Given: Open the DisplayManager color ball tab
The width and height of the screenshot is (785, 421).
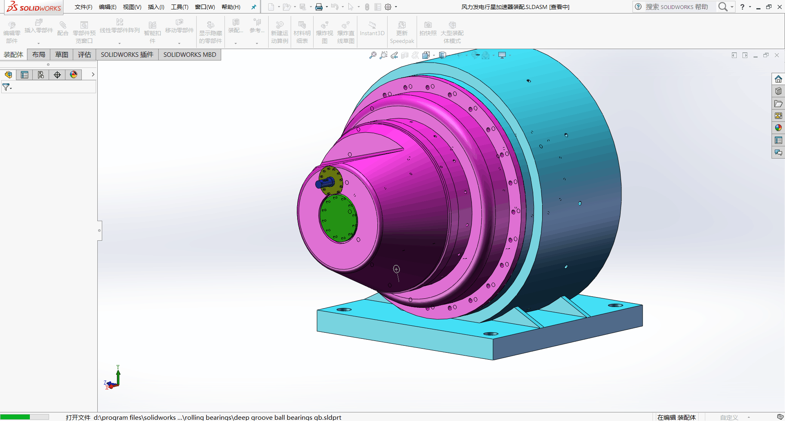Looking at the screenshot, I should (x=74, y=75).
